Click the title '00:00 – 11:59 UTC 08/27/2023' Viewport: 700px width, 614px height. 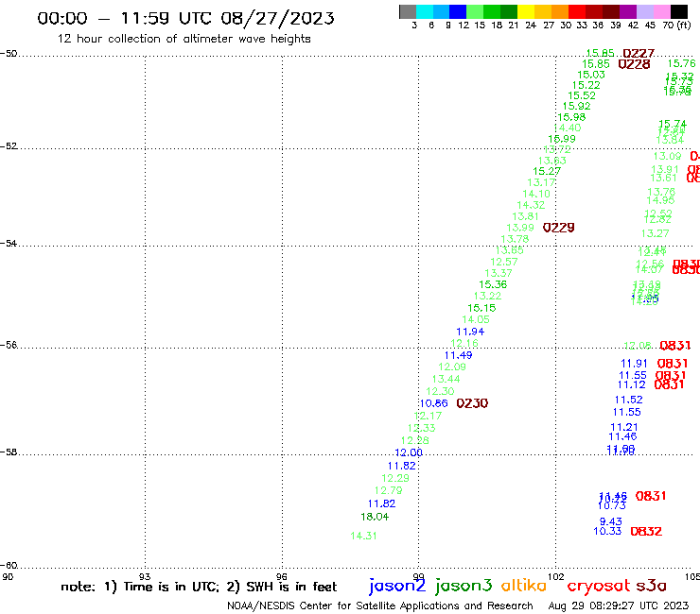(x=185, y=19)
